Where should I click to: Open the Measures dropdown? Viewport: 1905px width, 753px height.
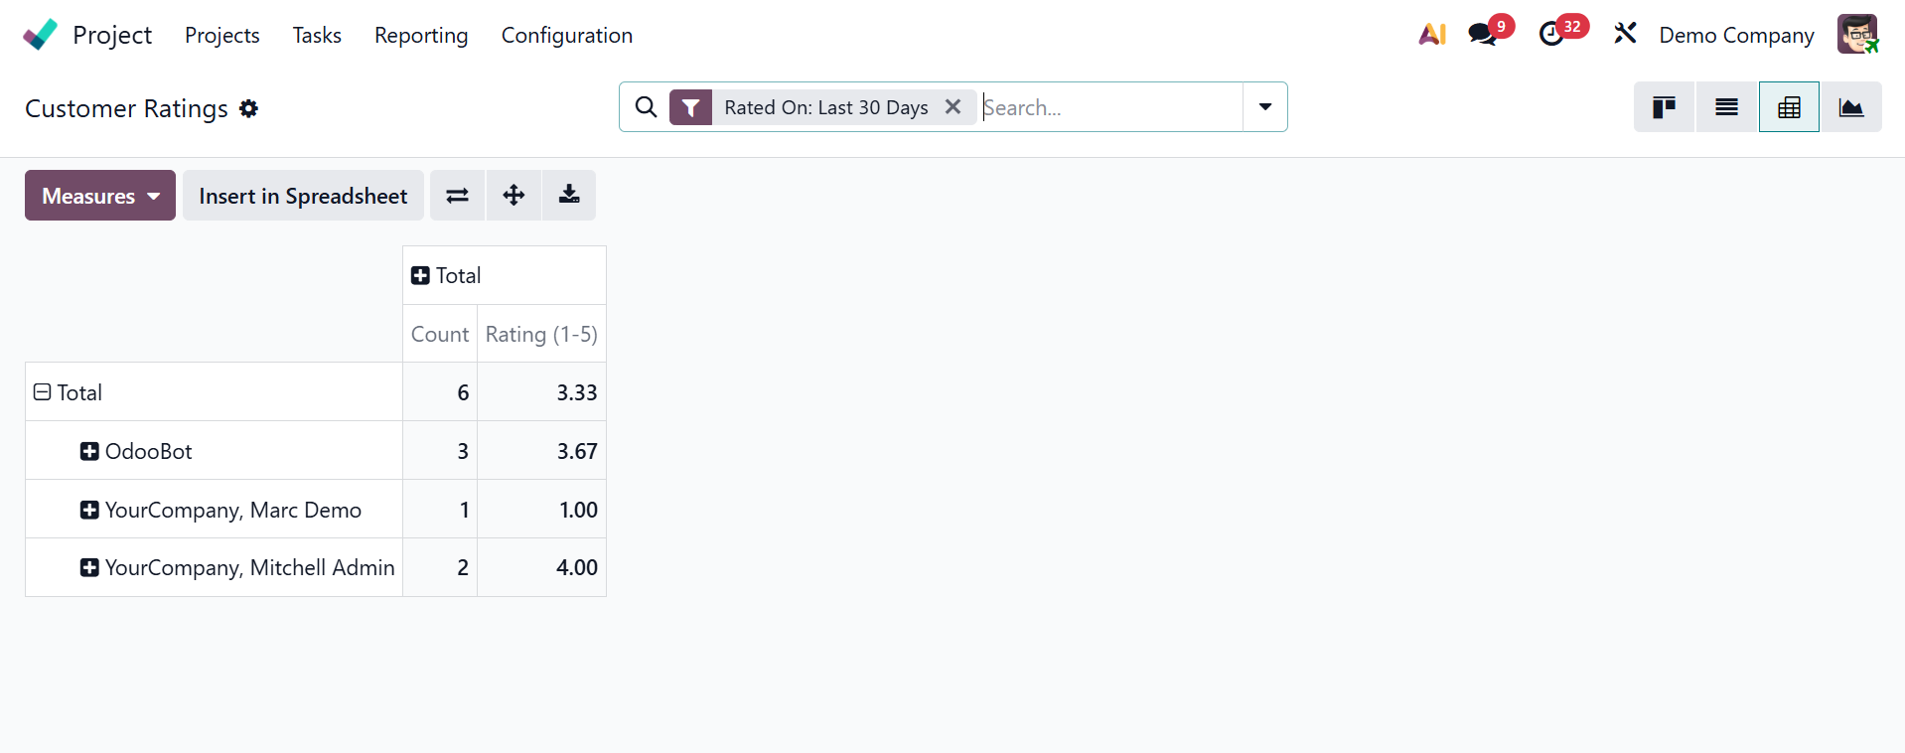100,196
